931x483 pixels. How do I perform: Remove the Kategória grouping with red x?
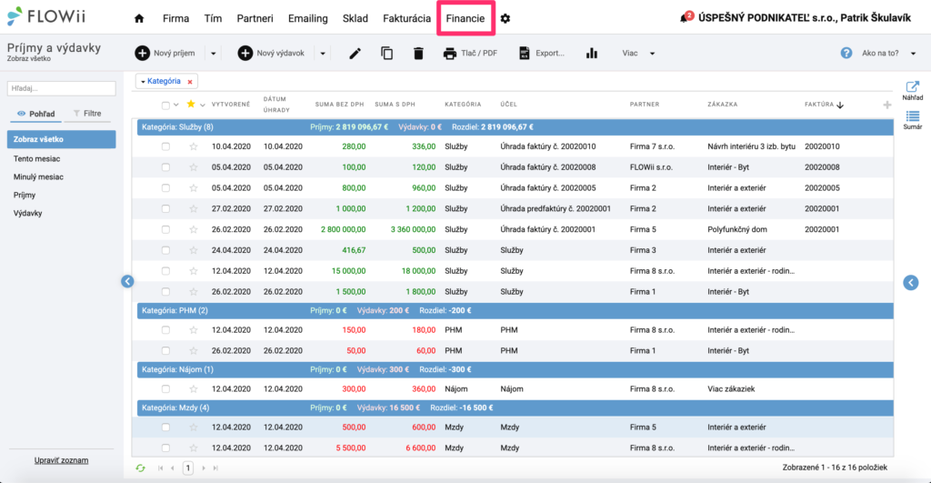click(190, 82)
